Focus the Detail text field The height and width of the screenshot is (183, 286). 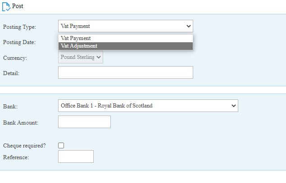[126, 72]
